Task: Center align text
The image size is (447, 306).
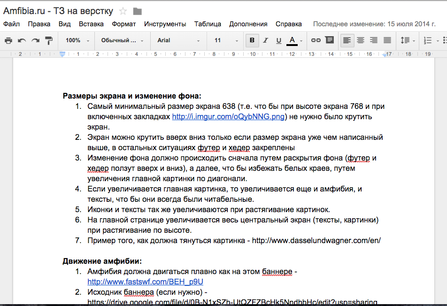Action: click(360, 40)
